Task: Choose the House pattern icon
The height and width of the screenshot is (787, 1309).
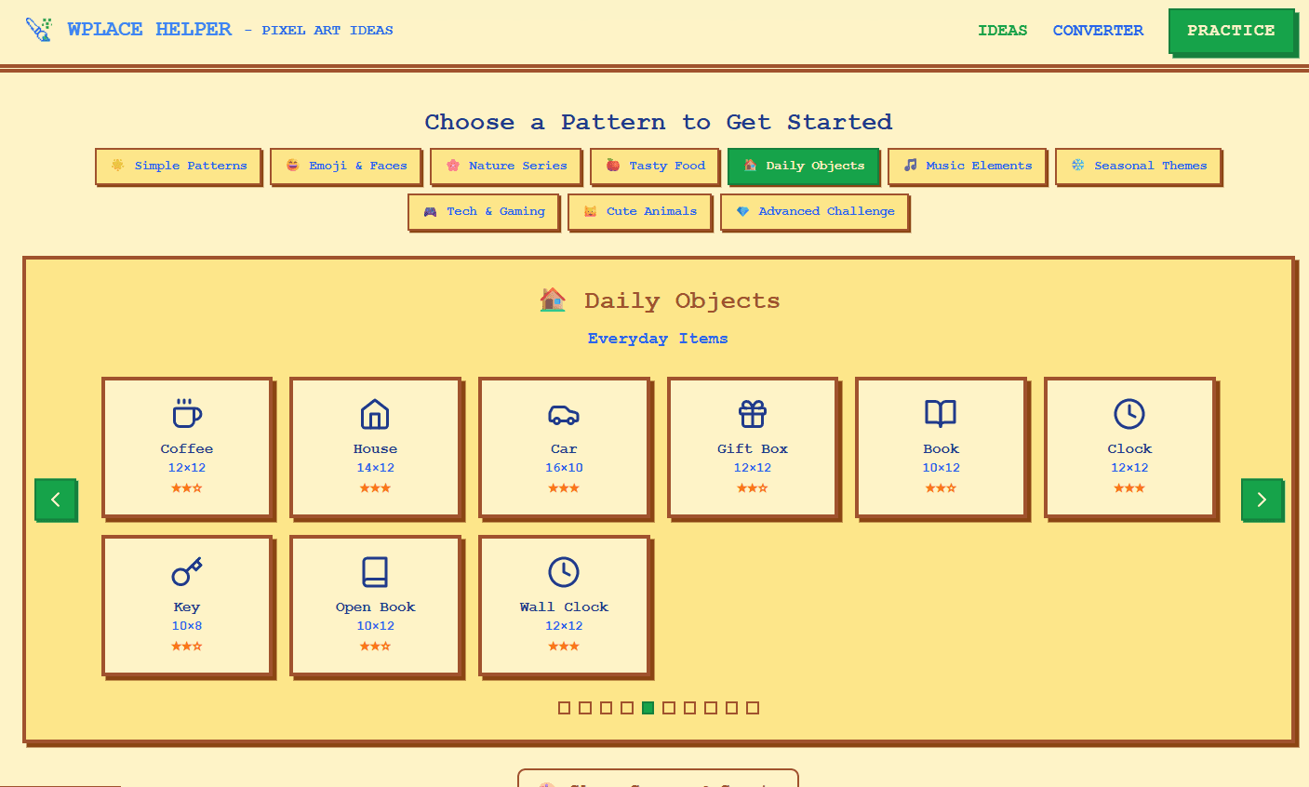Action: pyautogui.click(x=375, y=413)
